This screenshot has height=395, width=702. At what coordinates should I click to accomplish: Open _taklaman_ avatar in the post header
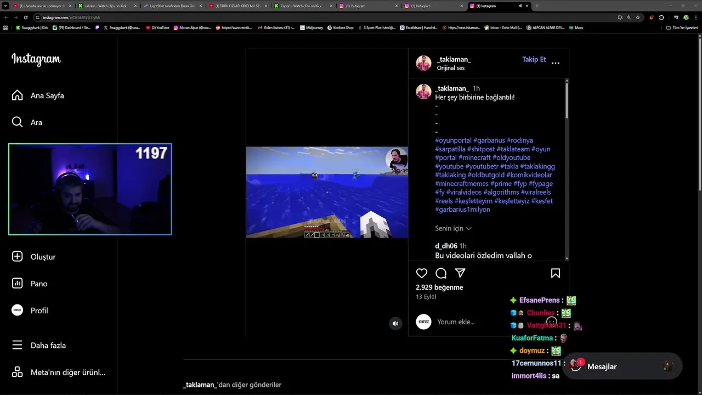coord(423,63)
